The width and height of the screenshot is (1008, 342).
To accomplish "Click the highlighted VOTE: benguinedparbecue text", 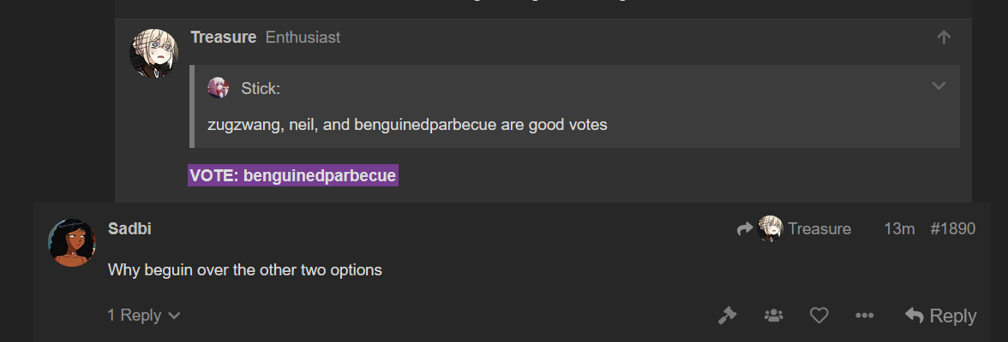I will pyautogui.click(x=292, y=175).
